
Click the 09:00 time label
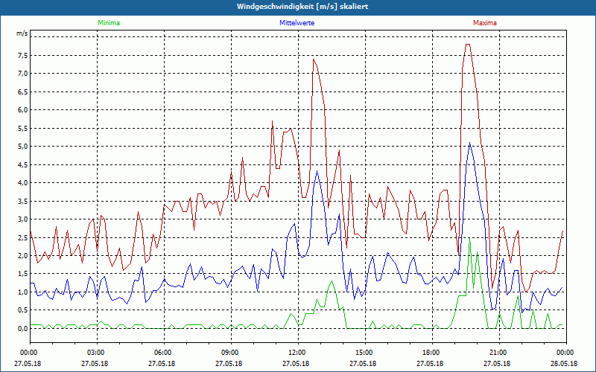[229, 353]
